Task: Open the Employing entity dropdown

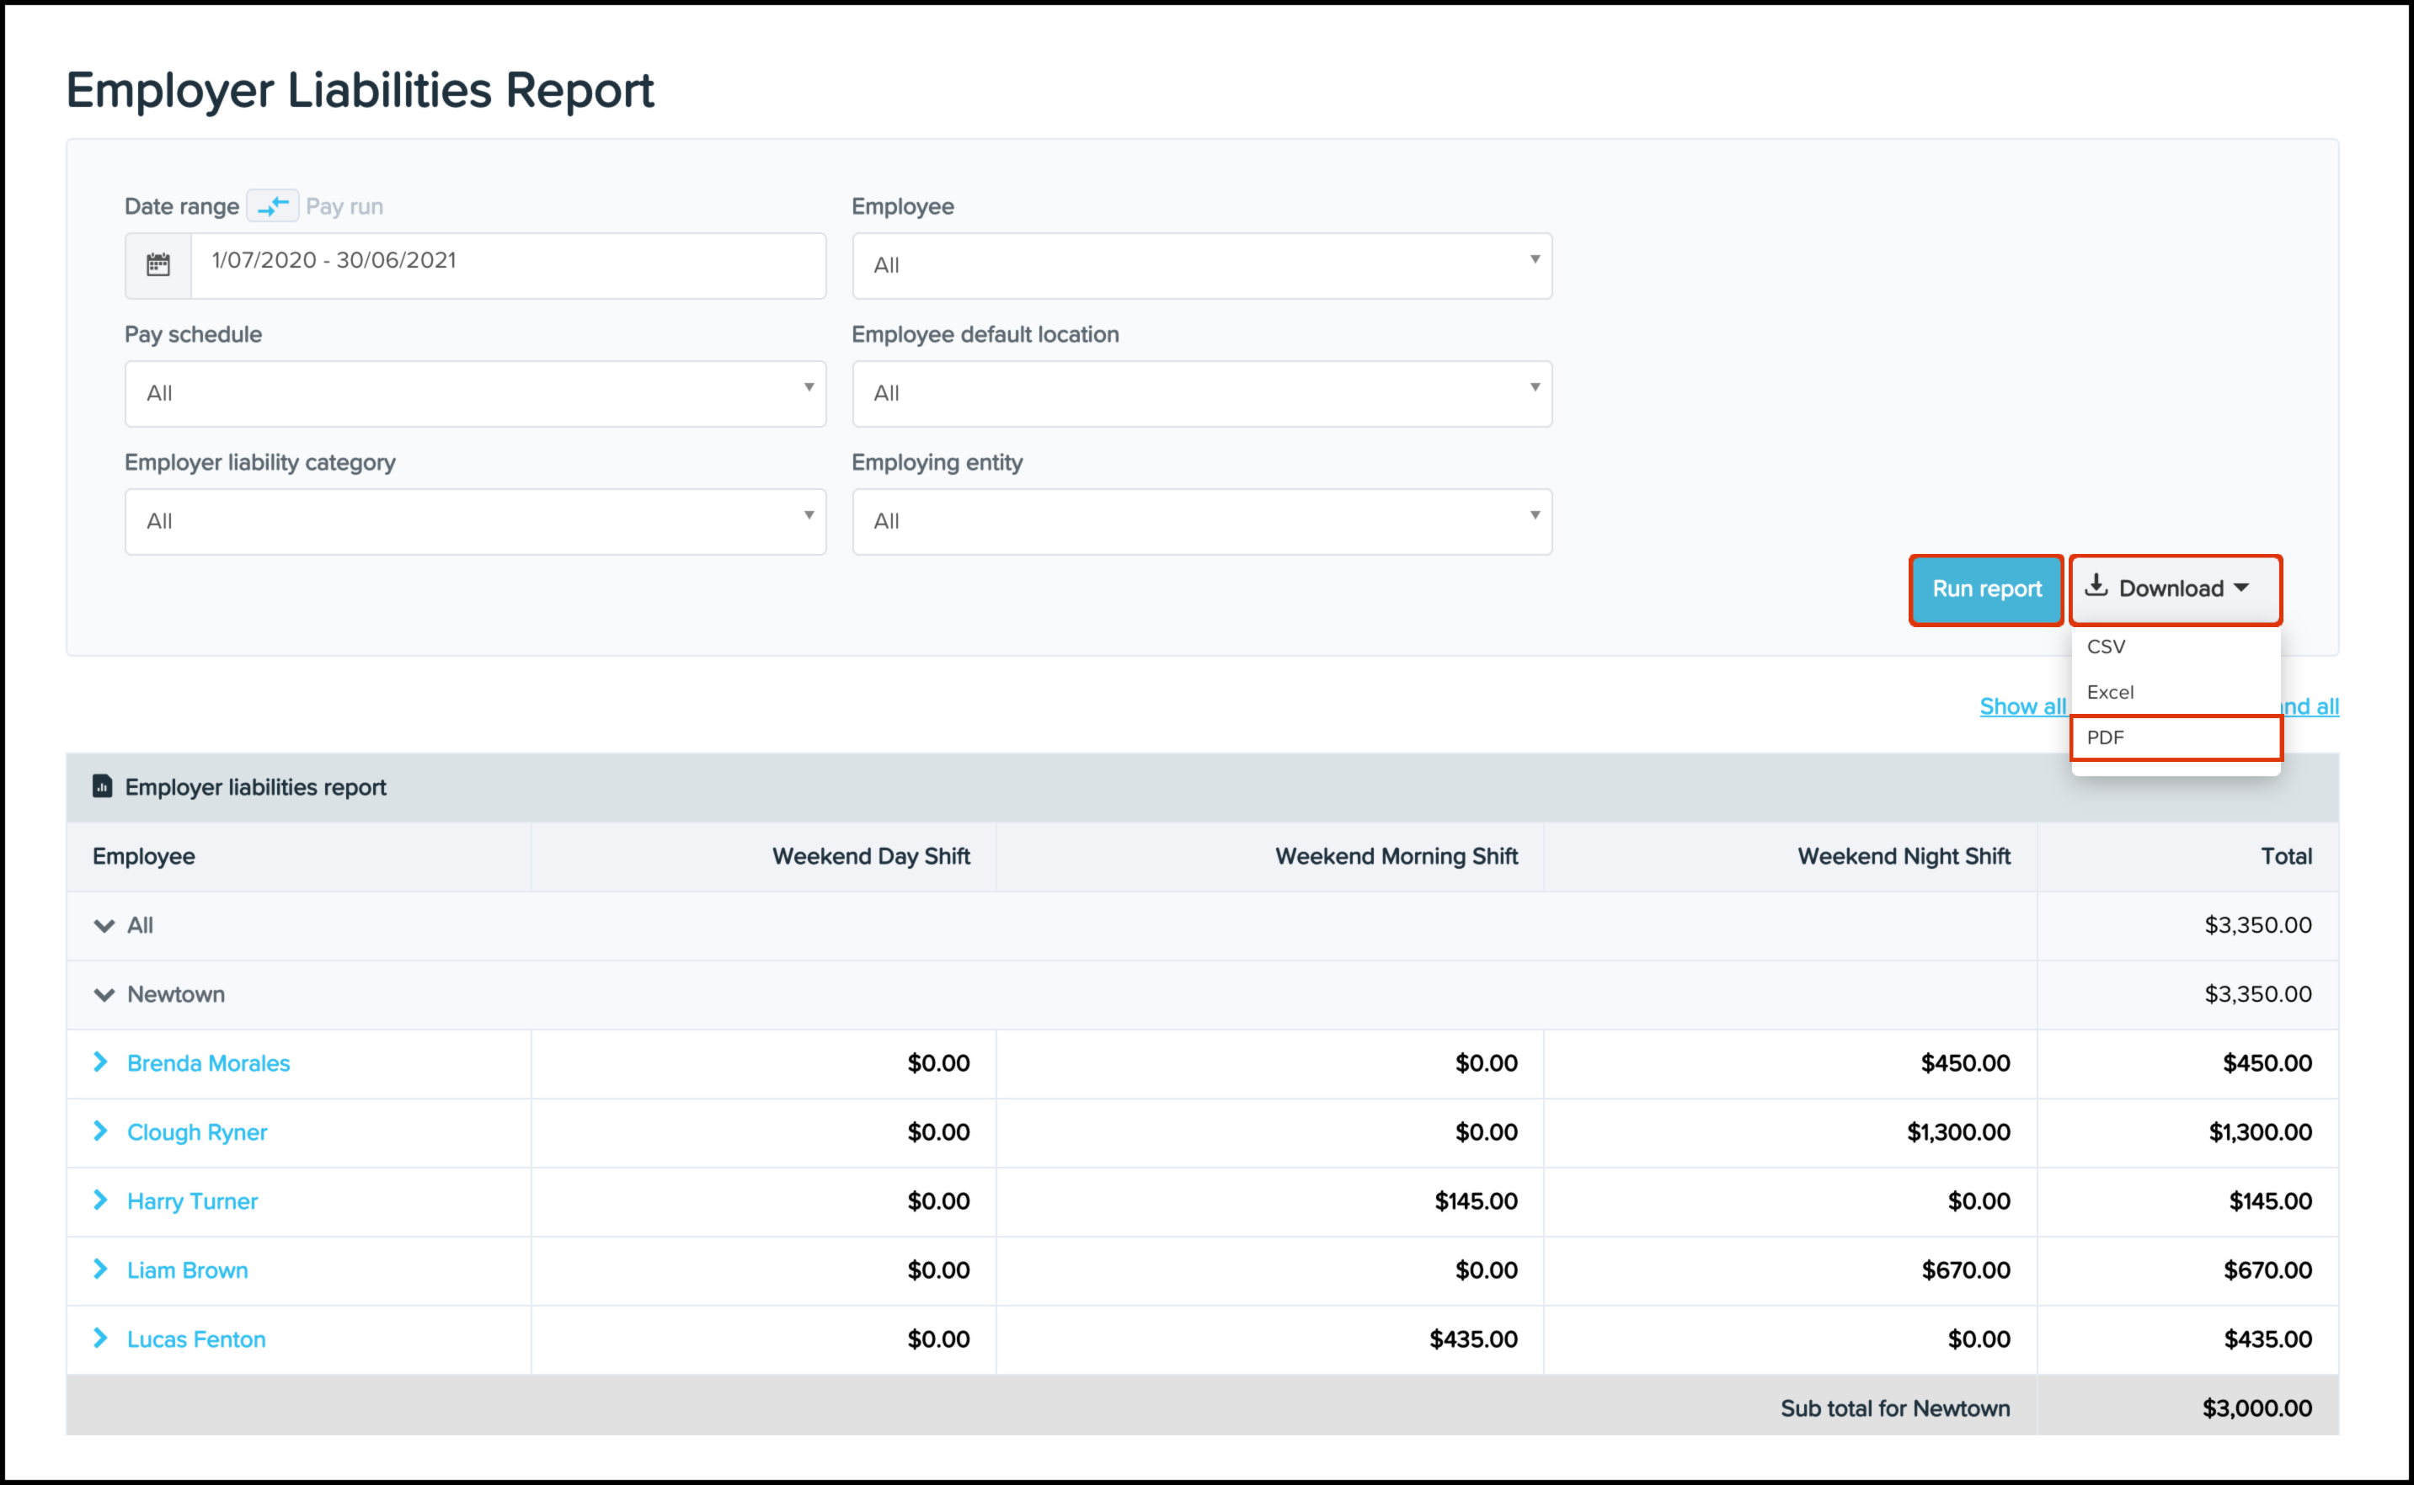Action: pos(1202,522)
